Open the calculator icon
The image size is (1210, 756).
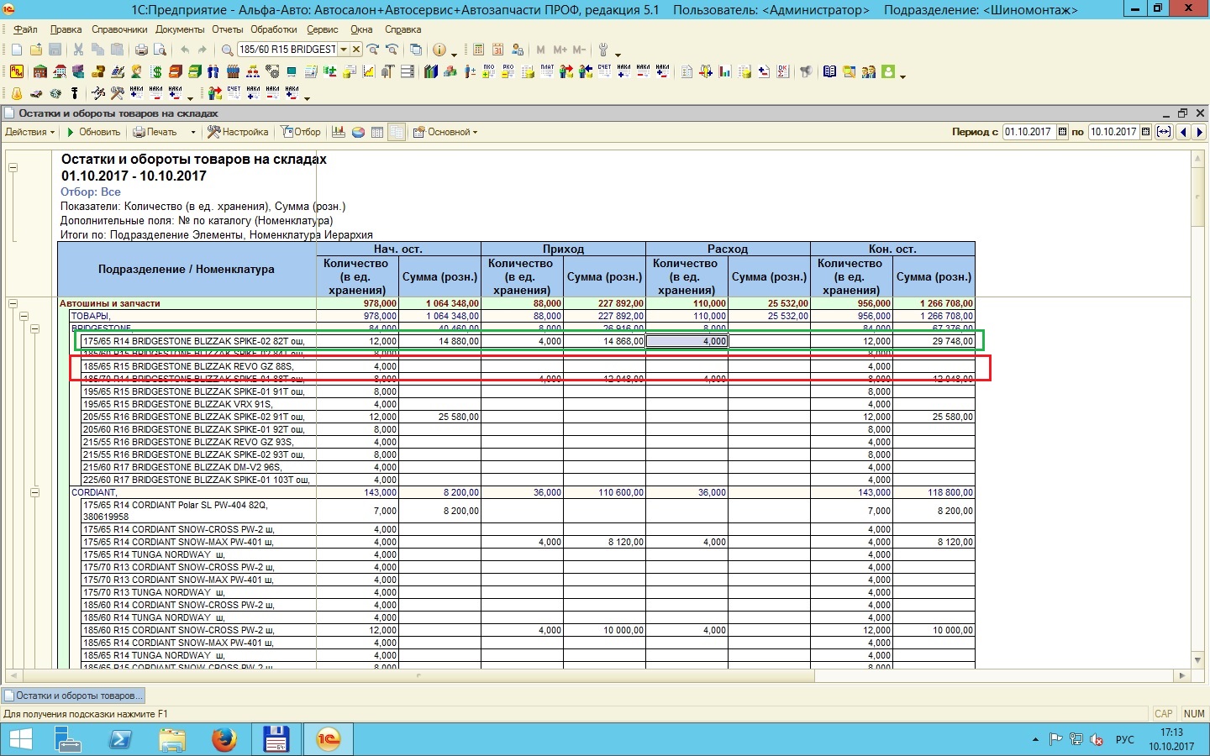coord(478,50)
